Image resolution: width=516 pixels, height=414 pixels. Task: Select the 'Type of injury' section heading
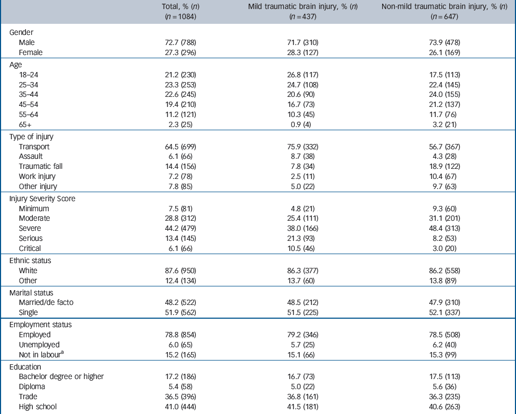coord(32,137)
